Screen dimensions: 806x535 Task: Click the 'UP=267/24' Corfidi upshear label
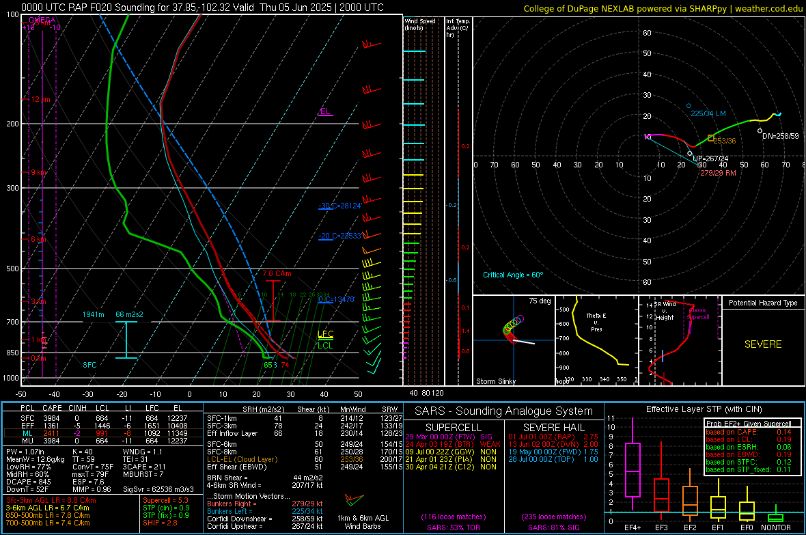pos(710,159)
